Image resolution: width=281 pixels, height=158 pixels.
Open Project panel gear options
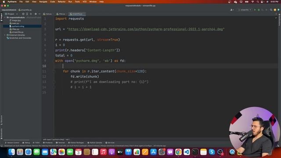point(36,14)
